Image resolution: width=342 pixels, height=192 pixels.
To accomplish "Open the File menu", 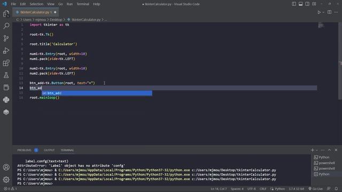I will click(x=13, y=4).
